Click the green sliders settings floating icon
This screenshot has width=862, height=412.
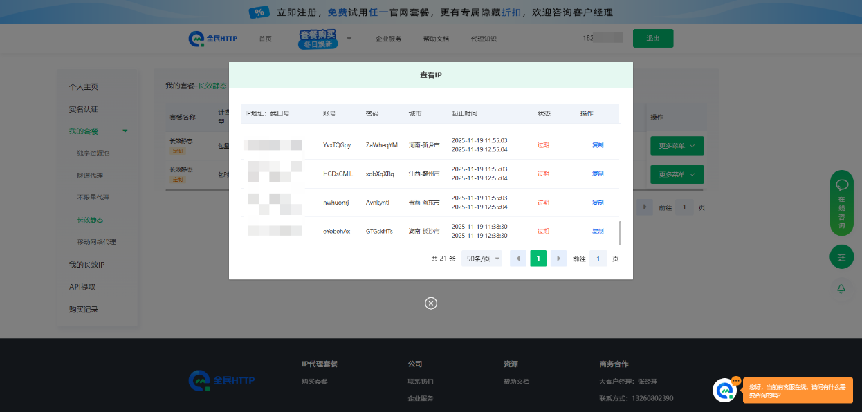(x=842, y=257)
